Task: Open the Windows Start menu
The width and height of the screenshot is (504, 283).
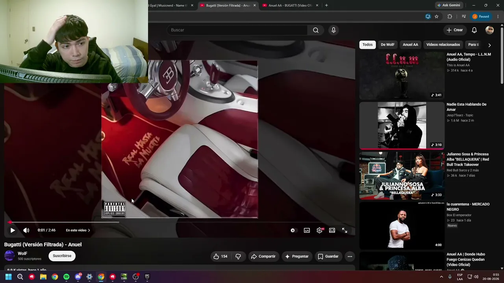Action: click(x=8, y=277)
